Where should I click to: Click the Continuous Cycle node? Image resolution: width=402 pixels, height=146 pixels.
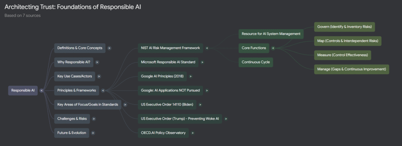pos(256,62)
